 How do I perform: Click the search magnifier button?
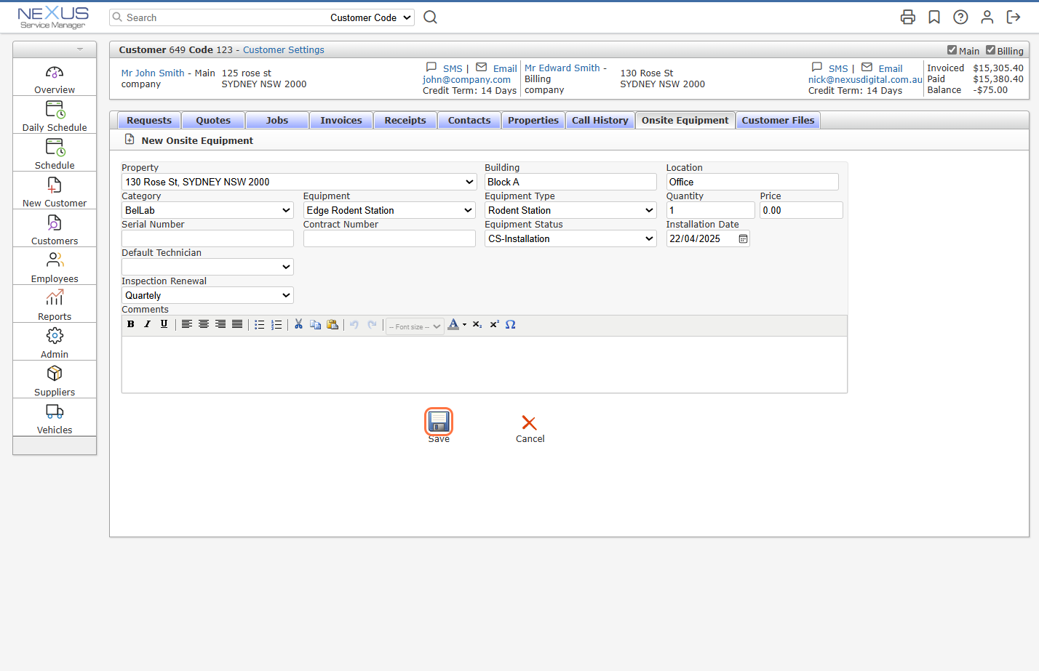[x=431, y=17]
